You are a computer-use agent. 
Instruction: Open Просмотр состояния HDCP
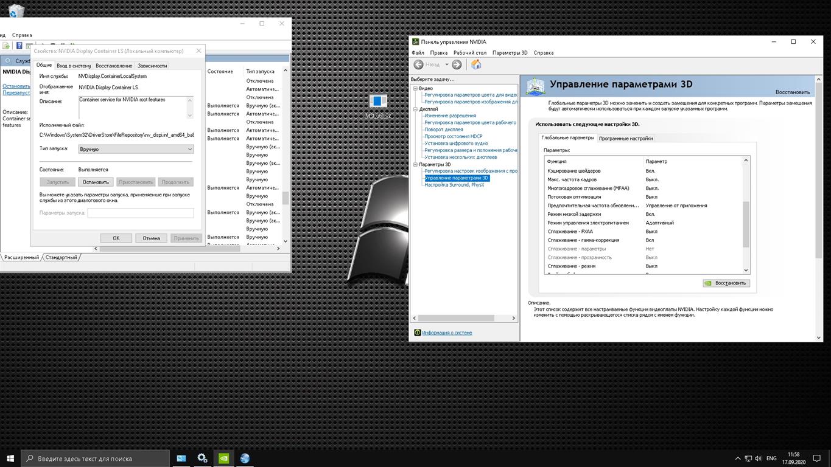click(454, 136)
